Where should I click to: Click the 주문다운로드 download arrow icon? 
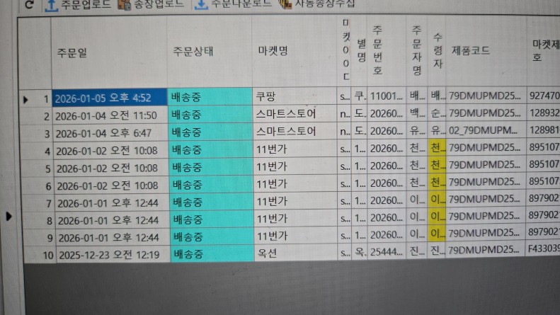(x=201, y=4)
